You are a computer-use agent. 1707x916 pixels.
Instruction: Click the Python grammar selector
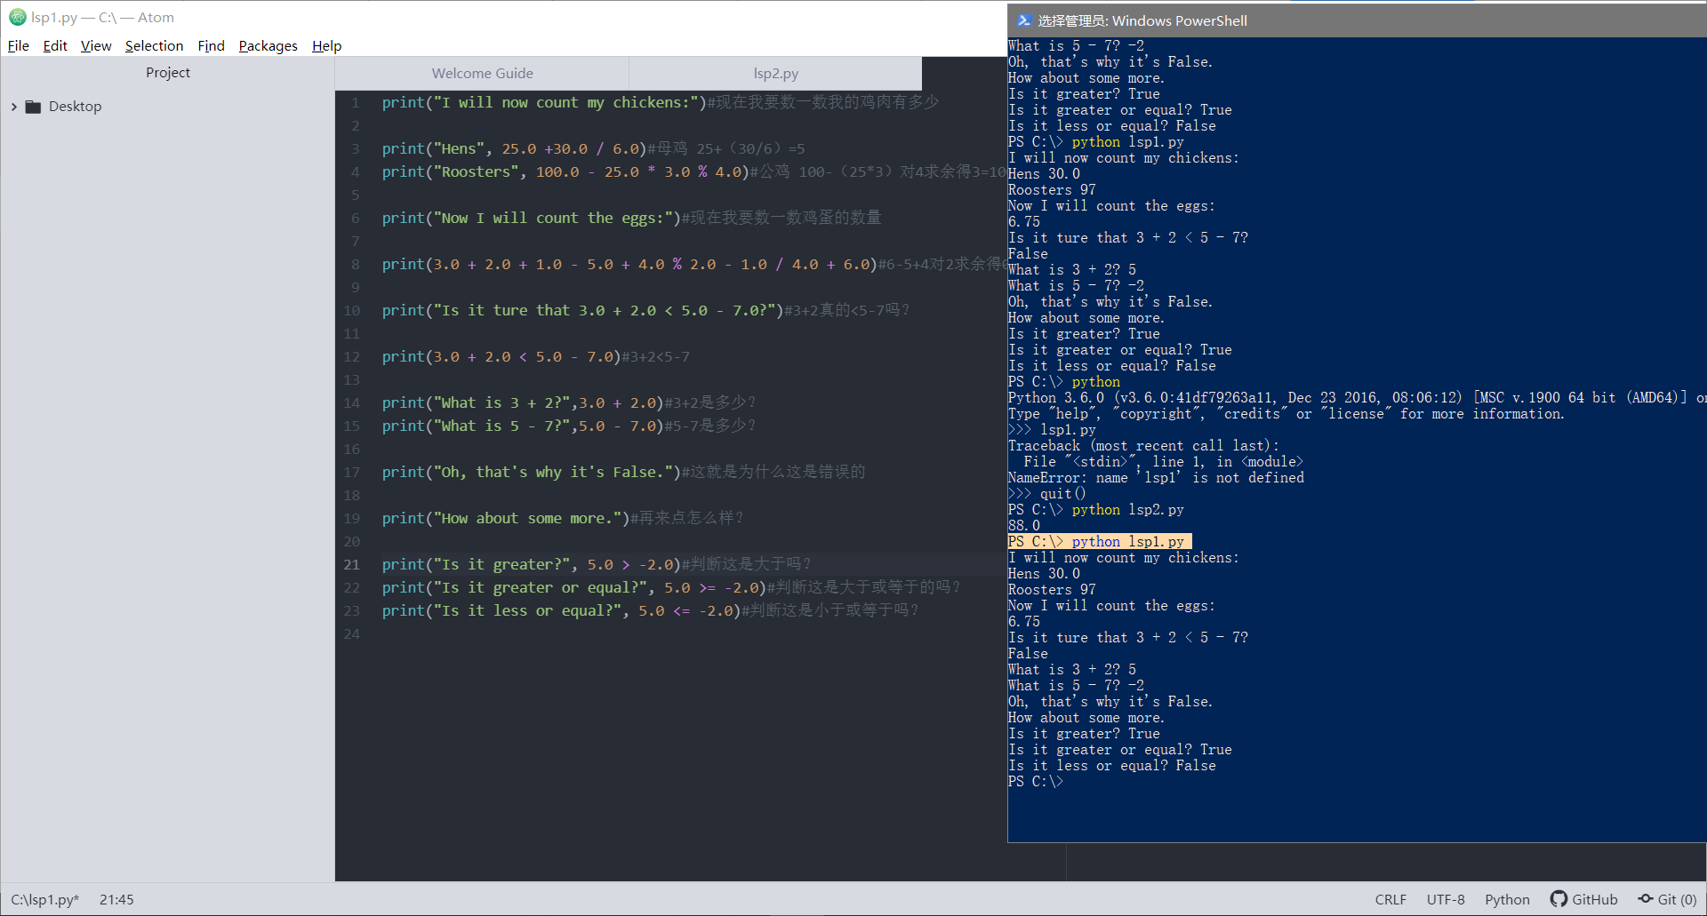click(x=1507, y=899)
